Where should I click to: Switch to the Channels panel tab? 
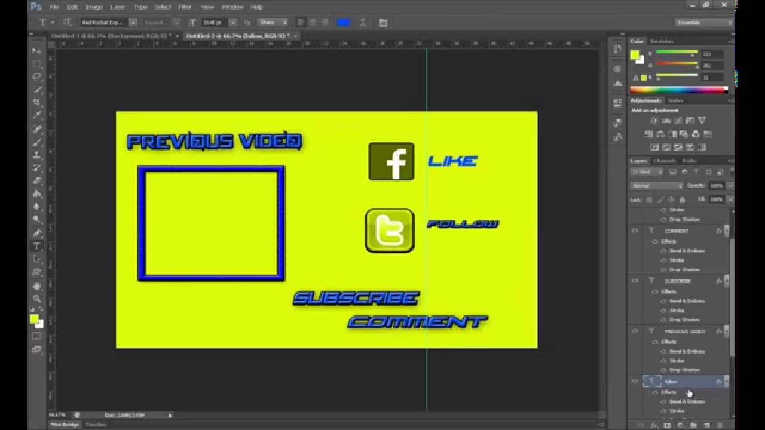pos(664,161)
